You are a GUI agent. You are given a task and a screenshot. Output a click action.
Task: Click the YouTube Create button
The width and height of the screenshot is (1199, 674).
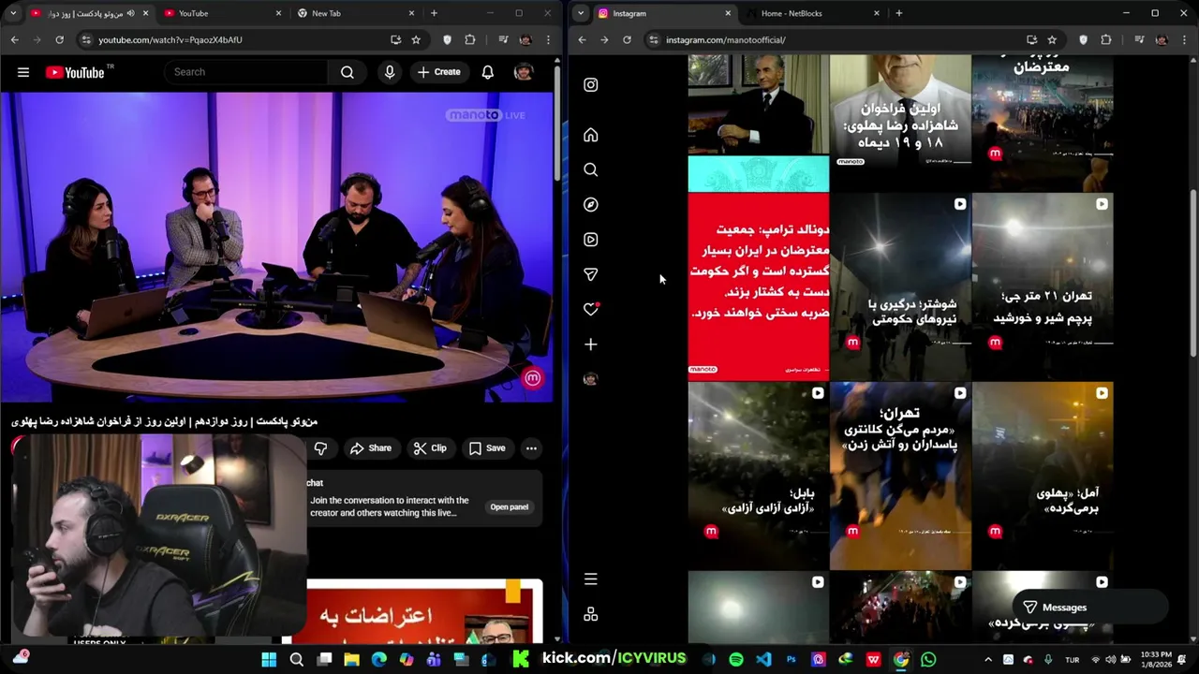coord(439,72)
